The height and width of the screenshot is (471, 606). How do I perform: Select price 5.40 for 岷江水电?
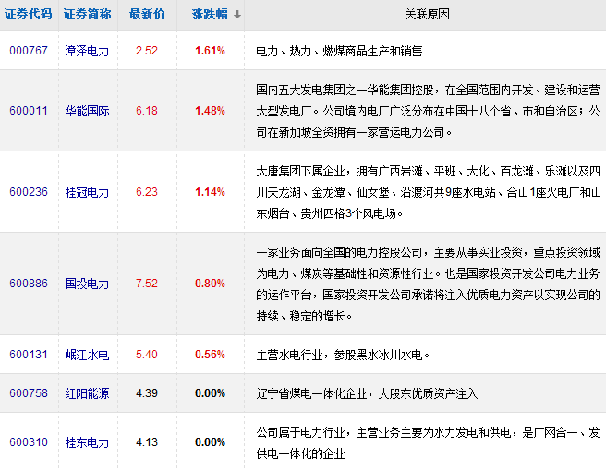coord(147,355)
